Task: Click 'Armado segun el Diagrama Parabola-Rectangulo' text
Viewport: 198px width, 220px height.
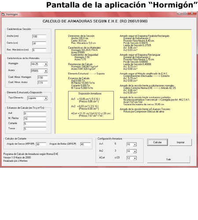Action: coord(144,36)
